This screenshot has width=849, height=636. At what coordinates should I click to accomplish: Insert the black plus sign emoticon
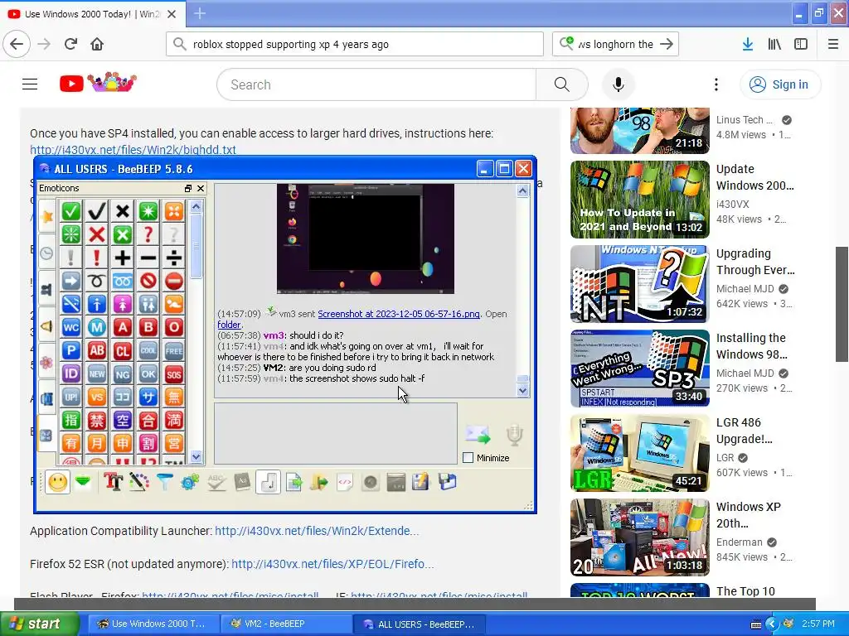pos(123,258)
